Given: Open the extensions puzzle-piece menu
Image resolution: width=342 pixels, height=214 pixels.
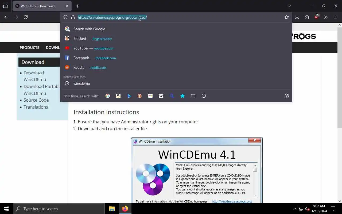Looking at the screenshot, I should pos(307,17).
